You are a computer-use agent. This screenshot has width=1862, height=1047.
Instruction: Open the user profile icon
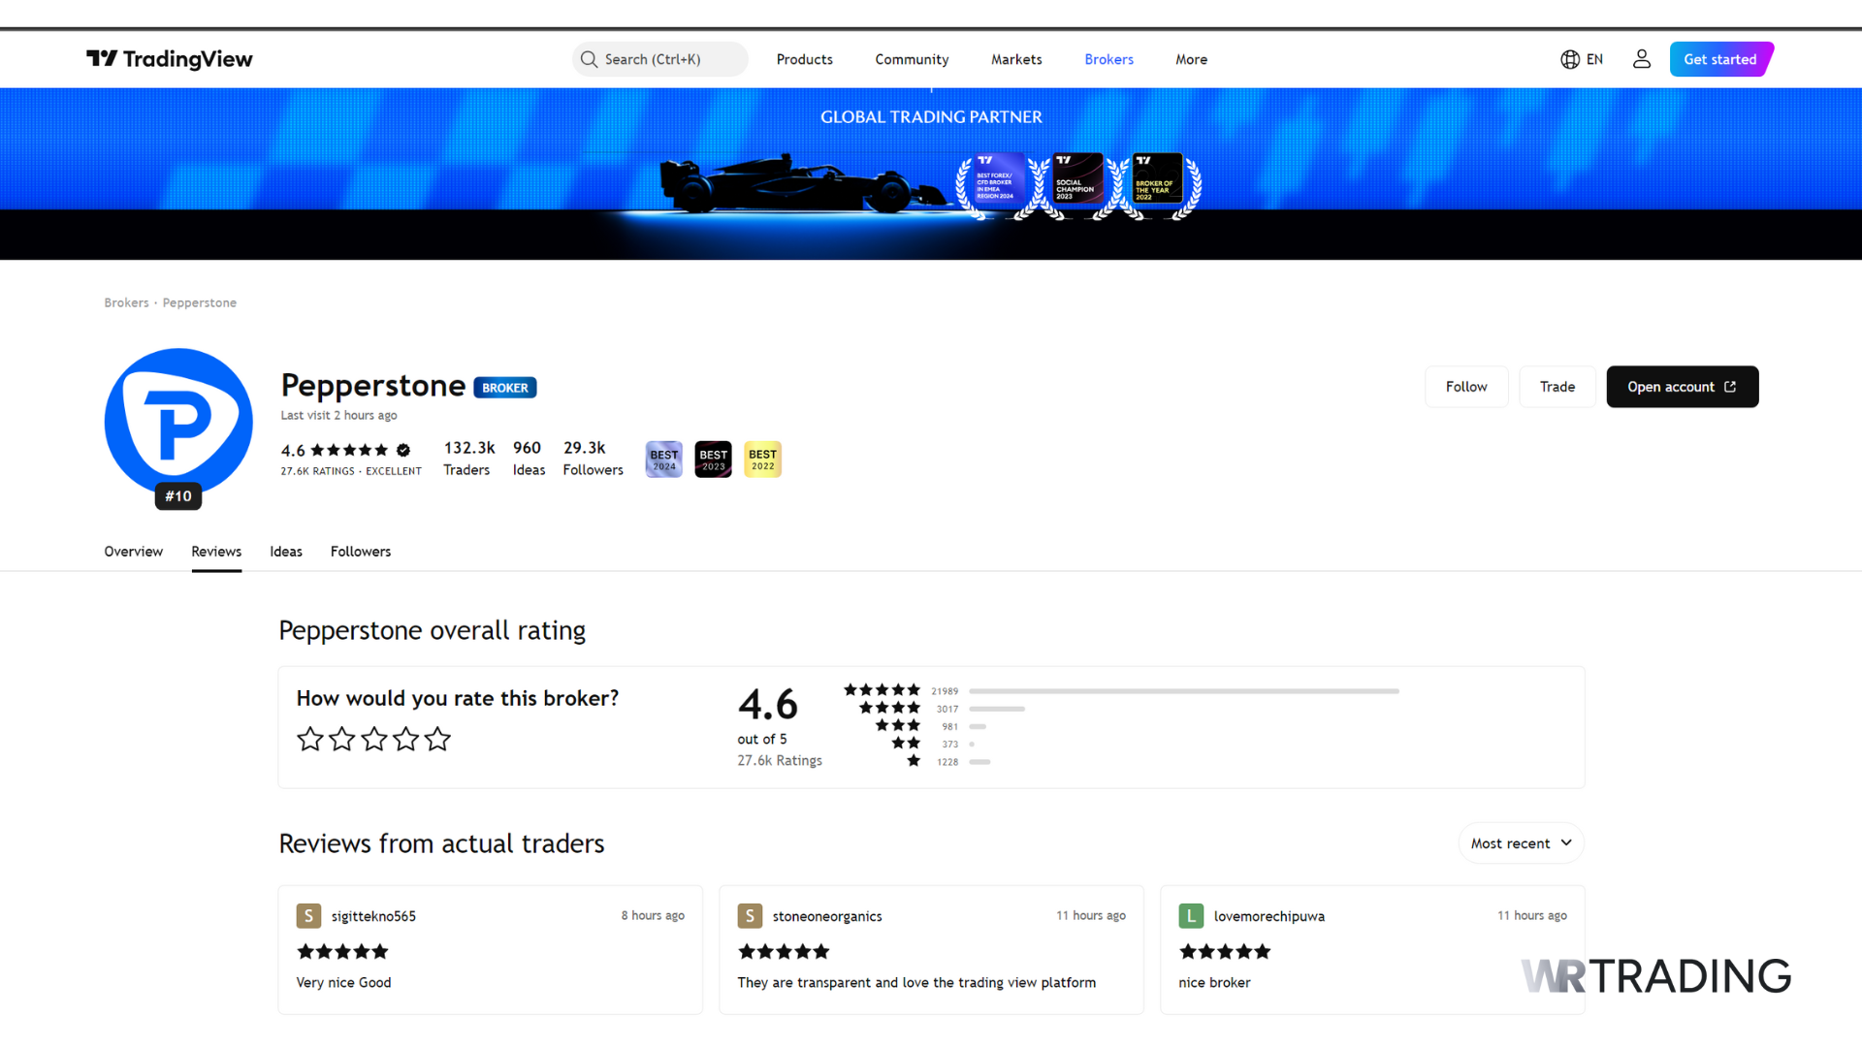point(1641,59)
